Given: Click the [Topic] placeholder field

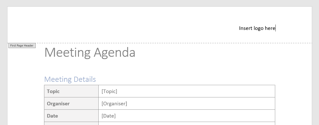Looking at the screenshot, I should pos(109,91).
